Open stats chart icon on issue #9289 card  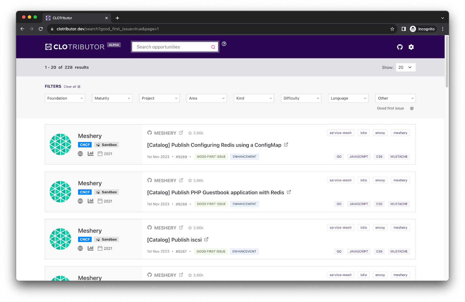point(91,153)
